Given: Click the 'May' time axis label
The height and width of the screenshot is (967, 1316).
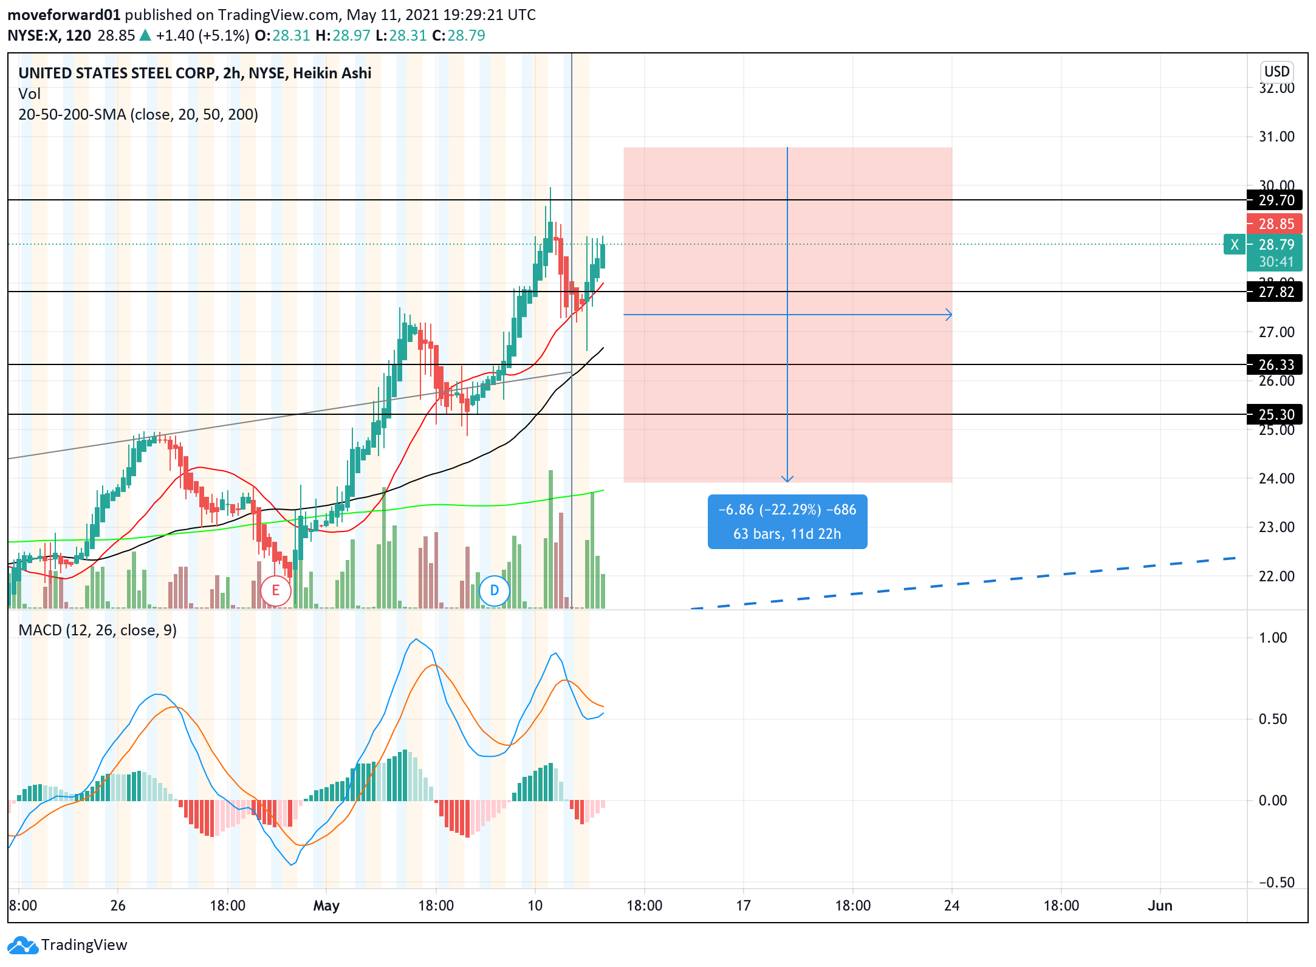Looking at the screenshot, I should point(326,906).
